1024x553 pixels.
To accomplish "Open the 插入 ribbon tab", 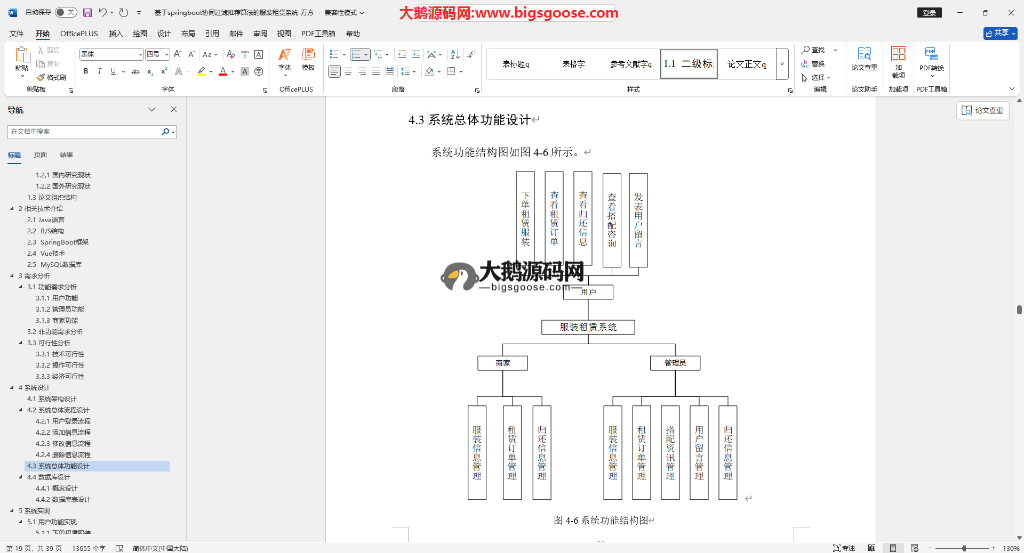I will pyautogui.click(x=116, y=34).
